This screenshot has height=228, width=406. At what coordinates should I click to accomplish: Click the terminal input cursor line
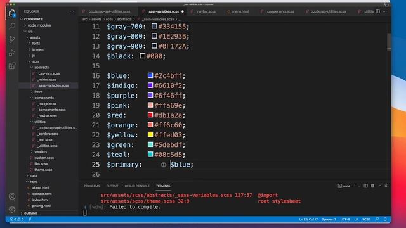click(x=85, y=213)
